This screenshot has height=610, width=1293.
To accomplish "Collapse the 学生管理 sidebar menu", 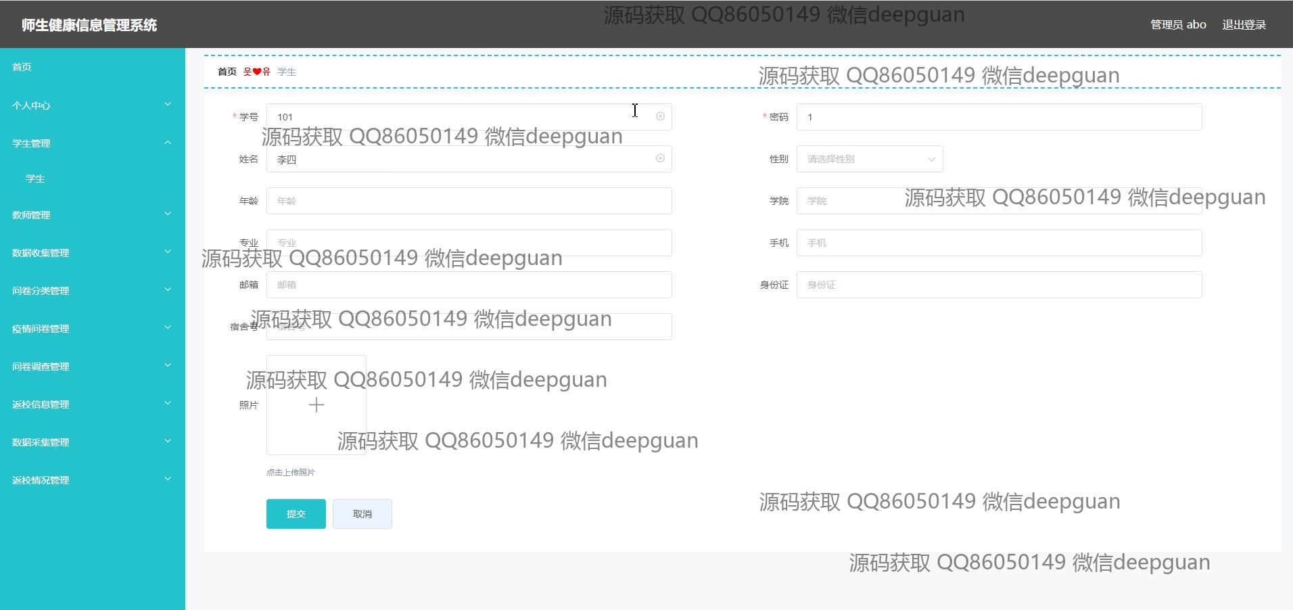I will coord(93,143).
